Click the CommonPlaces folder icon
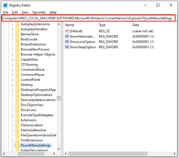Screen dimensions: 179x158 17,75
